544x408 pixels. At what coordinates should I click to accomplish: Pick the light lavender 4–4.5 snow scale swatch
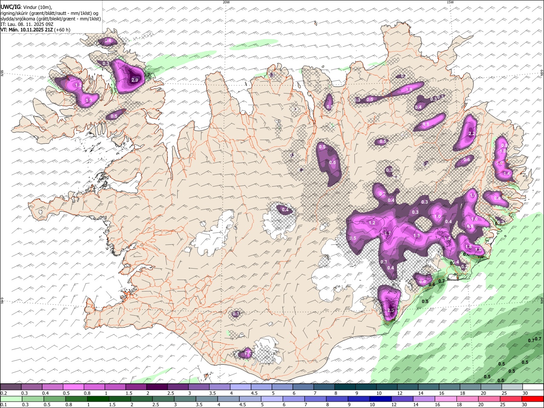240,387
